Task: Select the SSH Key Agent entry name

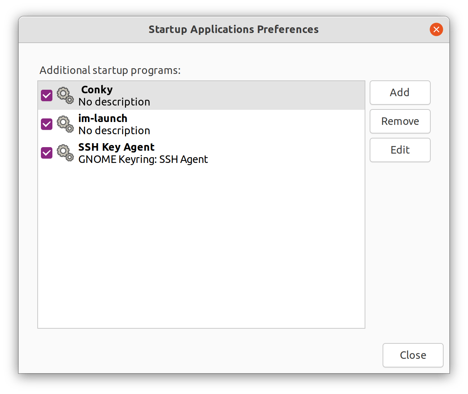Action: pyautogui.click(x=116, y=147)
